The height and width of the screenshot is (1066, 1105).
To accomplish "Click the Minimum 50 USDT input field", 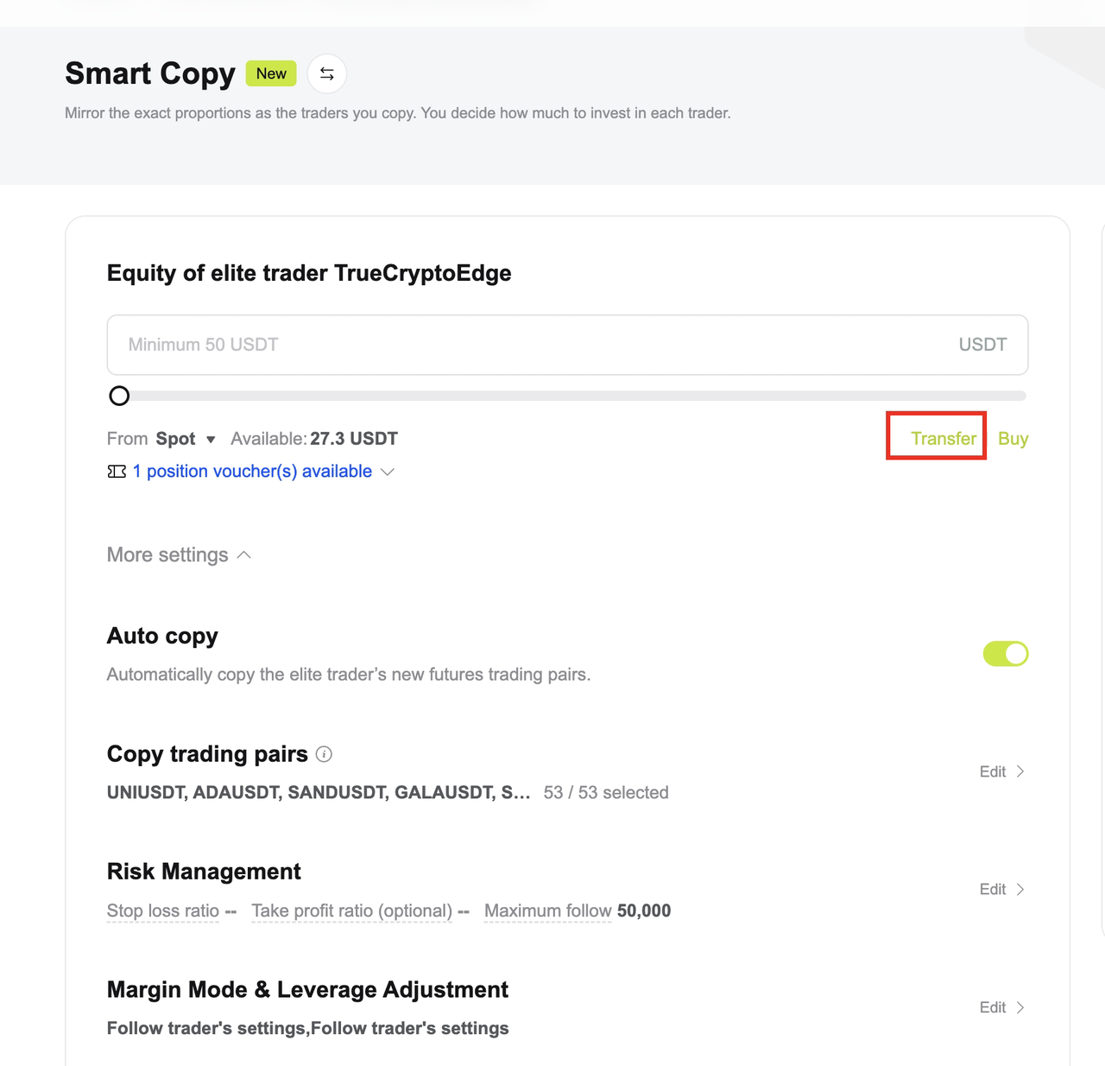I will click(x=535, y=345).
